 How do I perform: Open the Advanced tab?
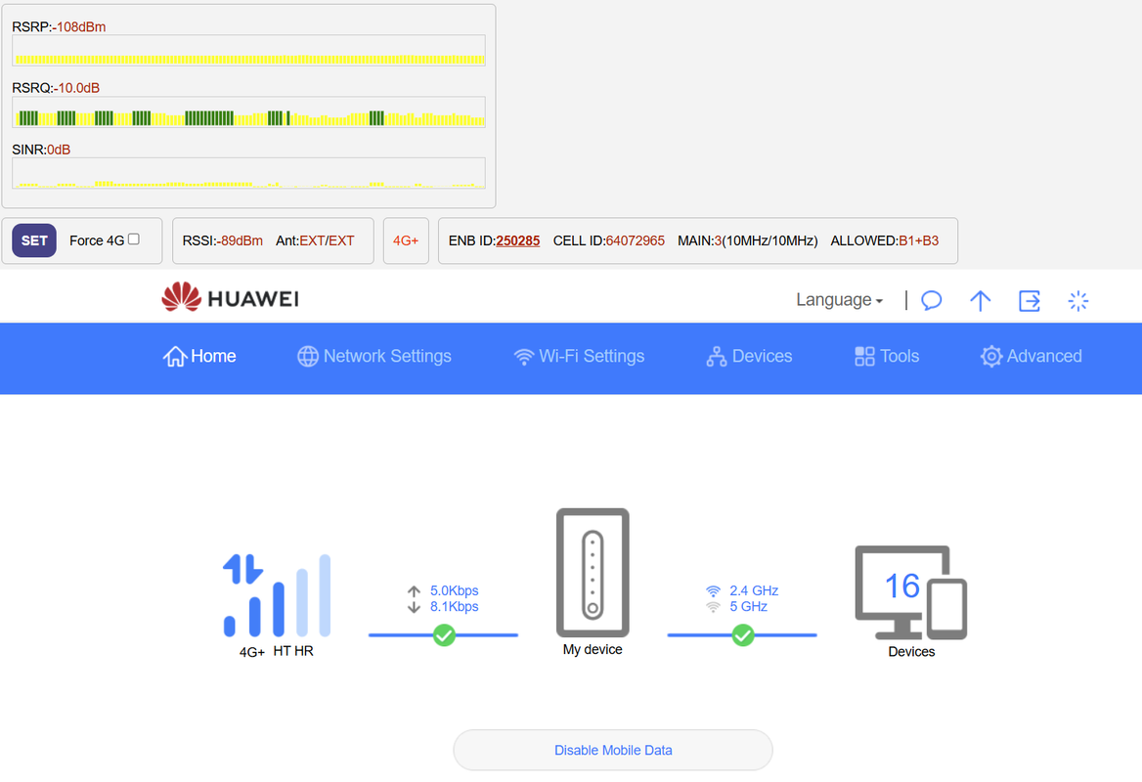click(1031, 356)
